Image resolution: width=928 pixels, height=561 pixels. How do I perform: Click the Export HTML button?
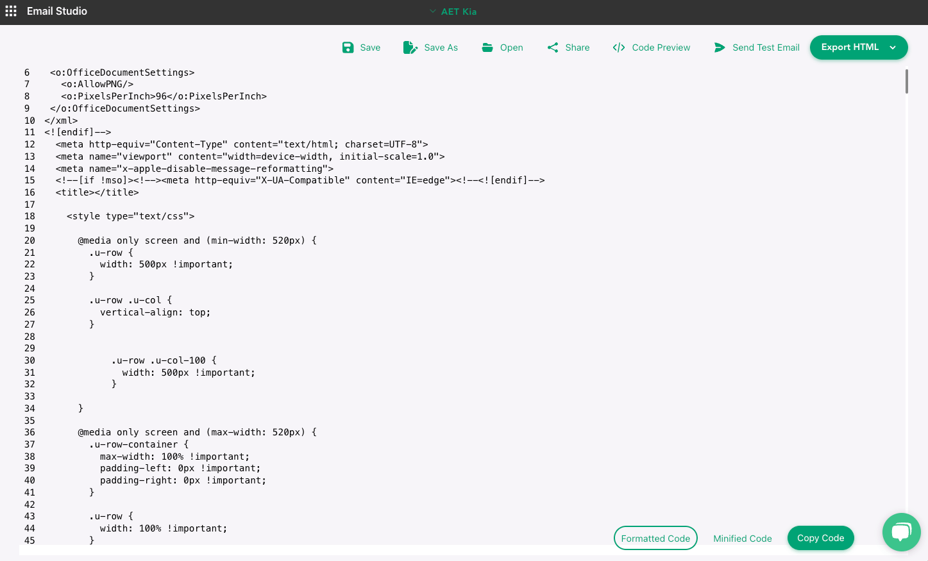[859, 47]
